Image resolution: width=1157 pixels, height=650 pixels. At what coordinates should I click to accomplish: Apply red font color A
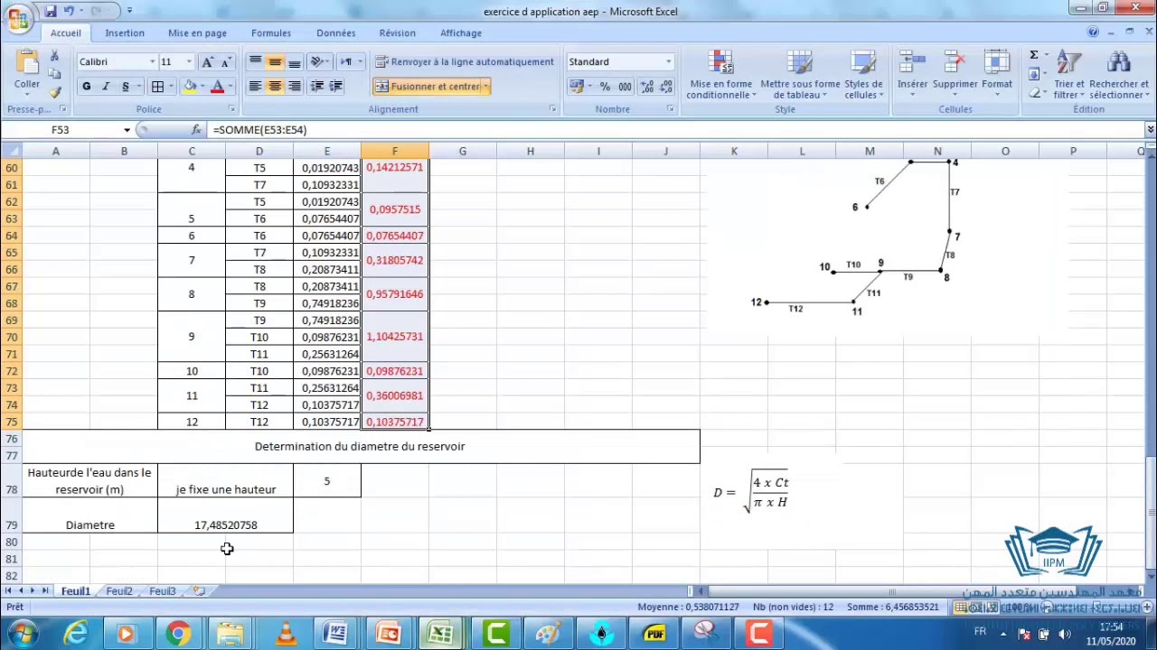coord(217,87)
